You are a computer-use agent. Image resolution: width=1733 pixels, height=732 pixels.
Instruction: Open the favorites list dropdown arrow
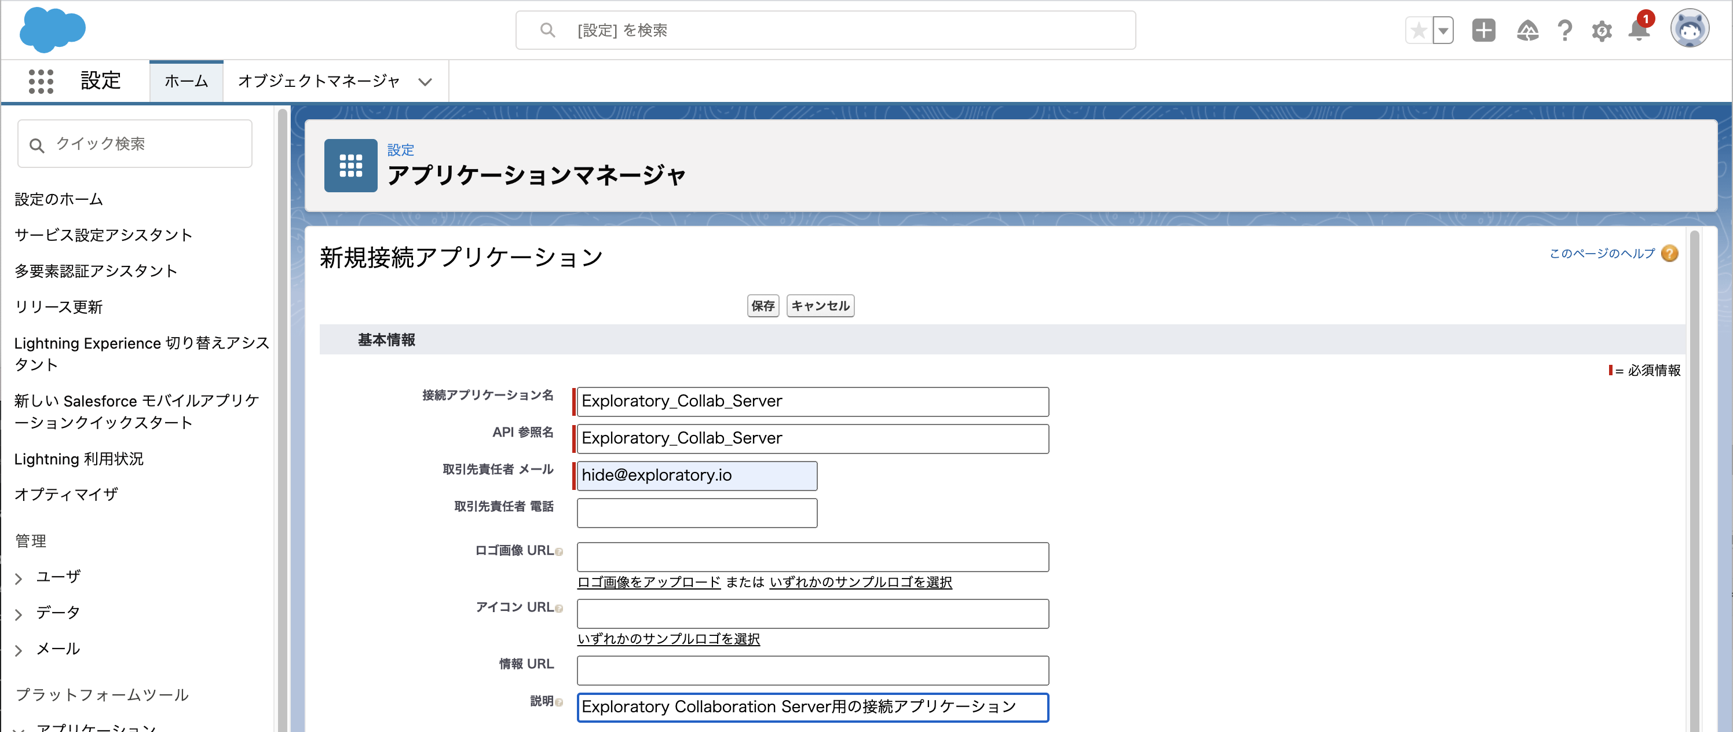tap(1443, 30)
